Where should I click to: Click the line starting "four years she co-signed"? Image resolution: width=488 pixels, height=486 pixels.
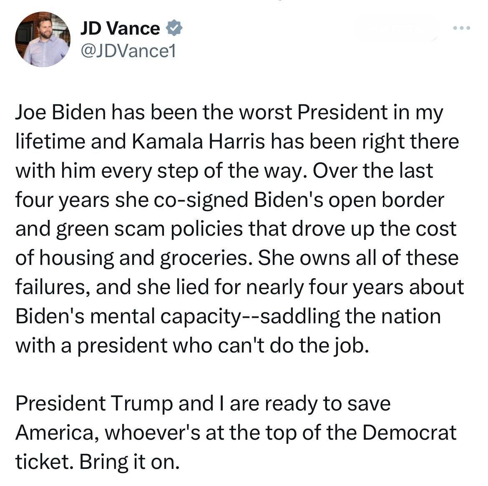point(230,200)
